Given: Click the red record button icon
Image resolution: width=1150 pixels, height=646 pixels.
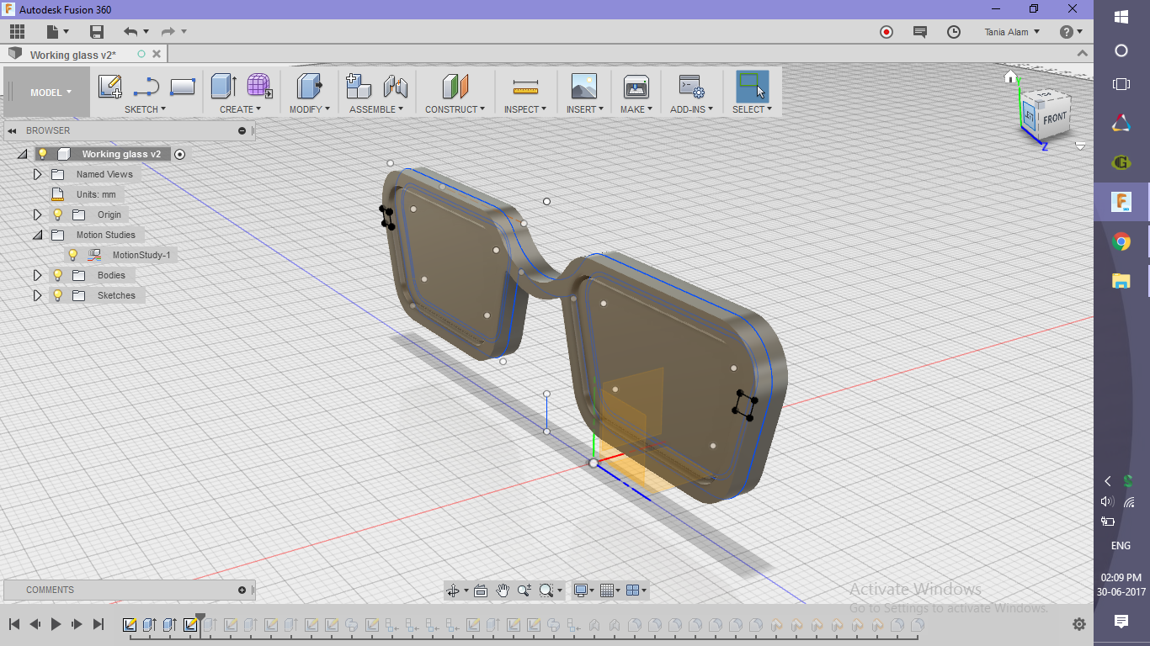Looking at the screenshot, I should coord(886,32).
